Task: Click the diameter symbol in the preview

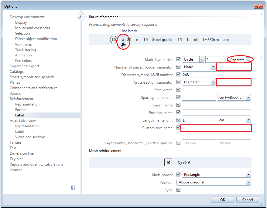Action: pyautogui.click(x=137, y=40)
